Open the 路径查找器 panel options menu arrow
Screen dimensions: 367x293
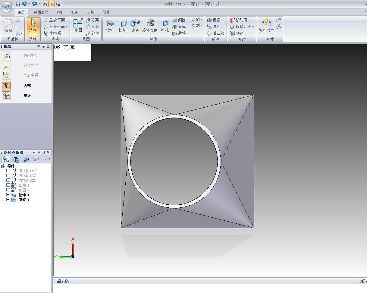tap(34, 152)
